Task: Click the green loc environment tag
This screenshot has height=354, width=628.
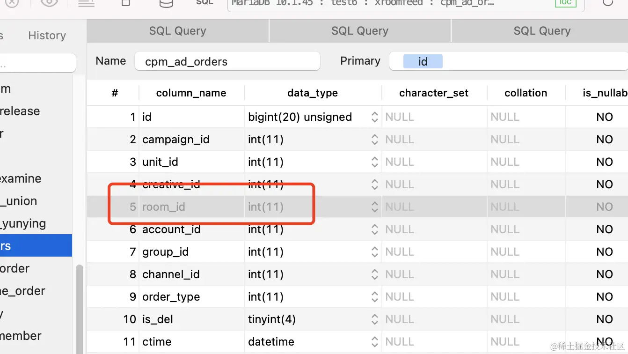Action: click(565, 2)
